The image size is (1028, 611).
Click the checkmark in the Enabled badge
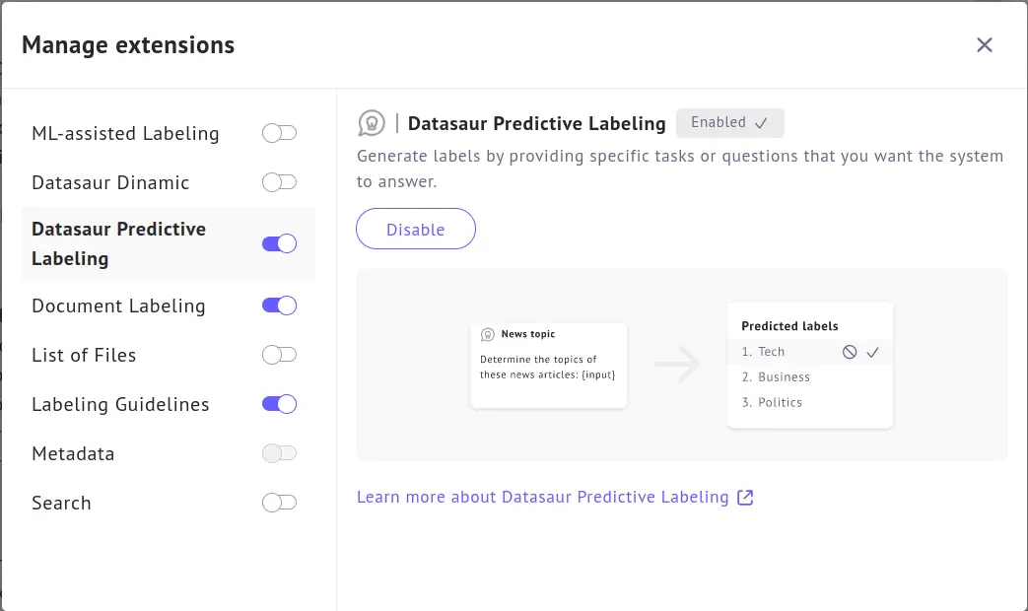click(x=761, y=123)
